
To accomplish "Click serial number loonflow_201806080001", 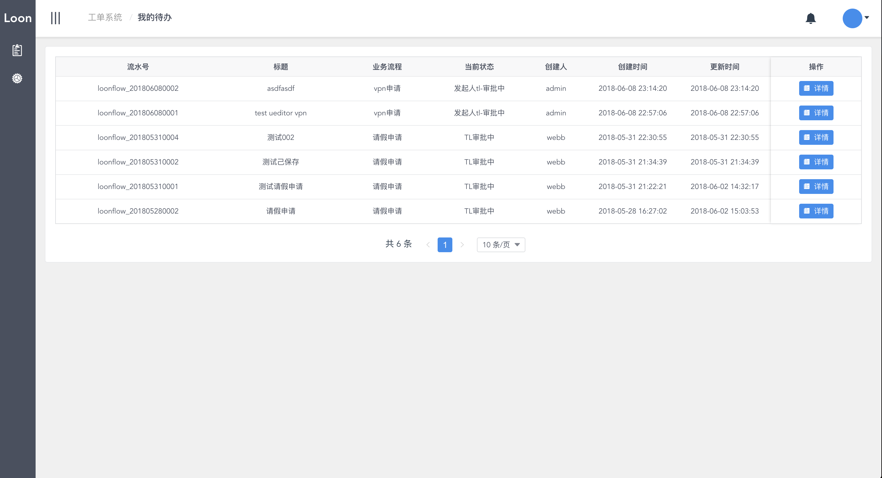I will (x=138, y=113).
